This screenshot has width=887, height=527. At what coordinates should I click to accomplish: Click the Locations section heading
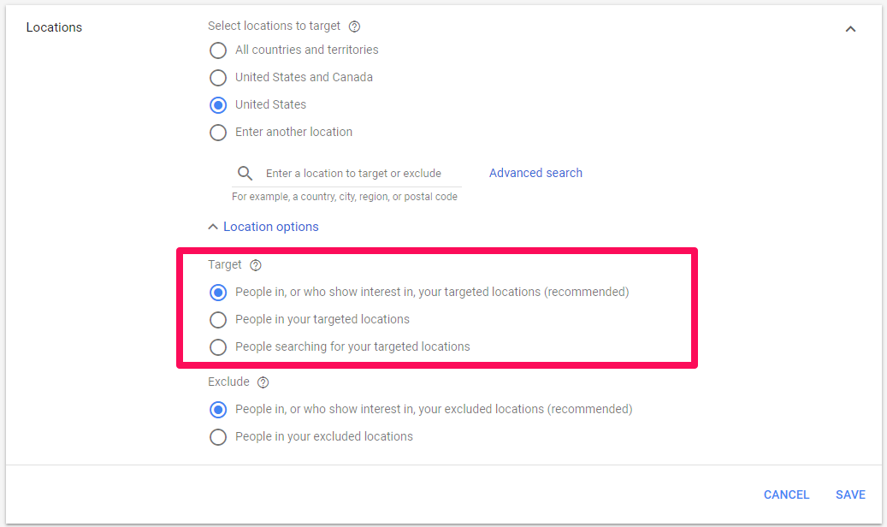click(54, 27)
